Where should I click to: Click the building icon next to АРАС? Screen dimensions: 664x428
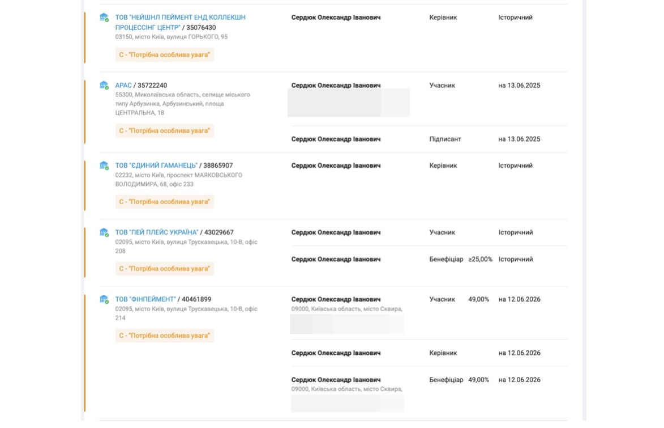tap(104, 85)
